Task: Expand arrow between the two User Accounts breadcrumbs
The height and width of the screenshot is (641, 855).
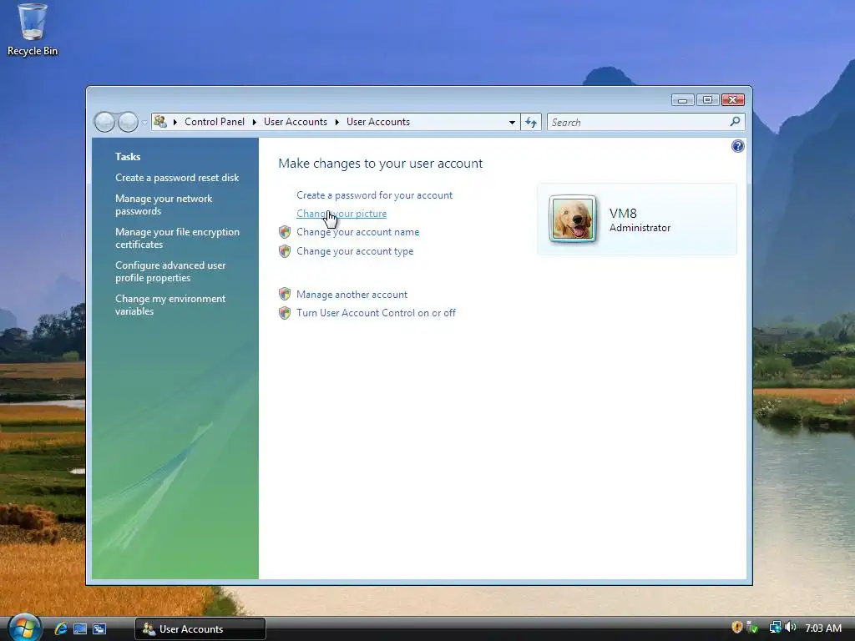Action: point(337,122)
